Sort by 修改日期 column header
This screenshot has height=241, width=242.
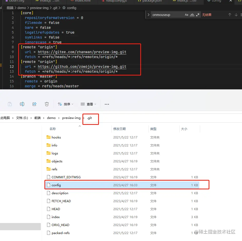tap(119, 129)
